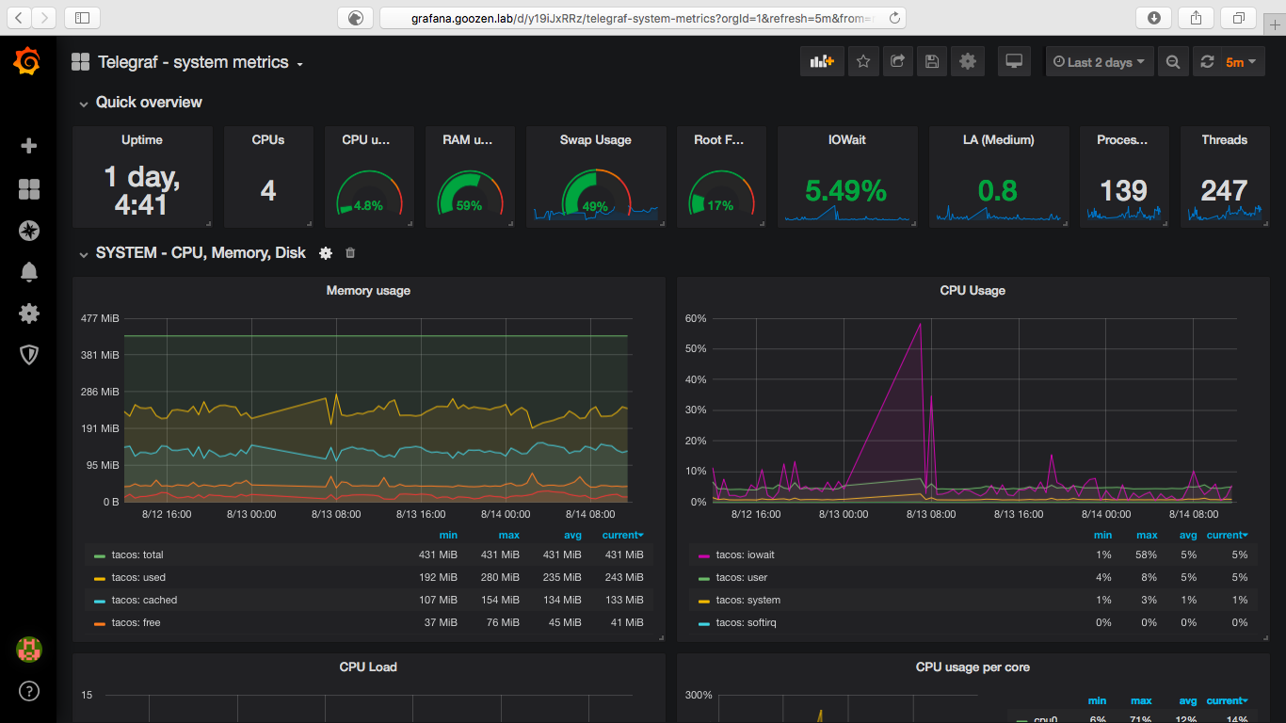Open the Swap Usage panel title menu

[x=595, y=140]
